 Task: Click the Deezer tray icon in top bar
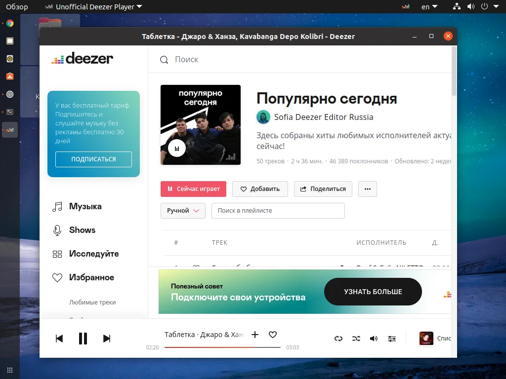tap(406, 6)
